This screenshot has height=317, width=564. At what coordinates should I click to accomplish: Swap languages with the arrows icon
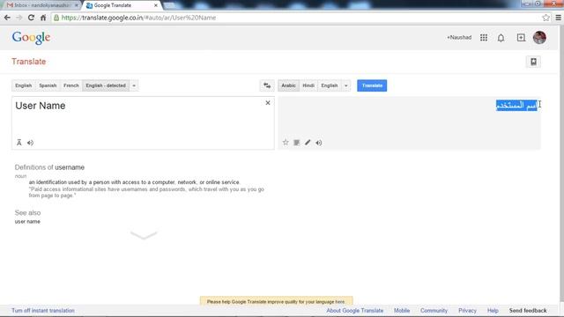[x=267, y=85]
